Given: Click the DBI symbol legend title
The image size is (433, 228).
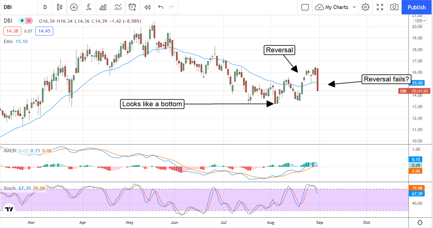Looking at the screenshot, I should click(x=8, y=21).
